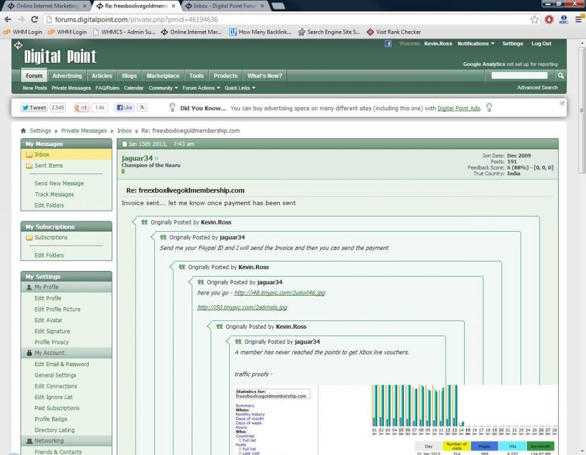
Task: Click the browser address bar
Action: [286, 20]
